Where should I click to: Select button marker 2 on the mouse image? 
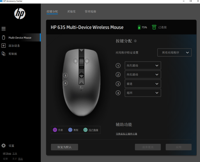coord(87,61)
